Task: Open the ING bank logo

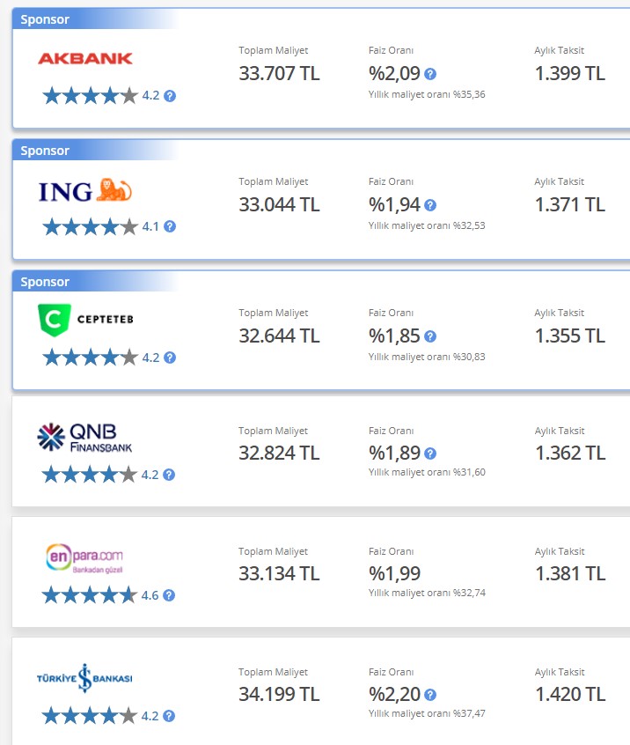Action: tap(85, 190)
